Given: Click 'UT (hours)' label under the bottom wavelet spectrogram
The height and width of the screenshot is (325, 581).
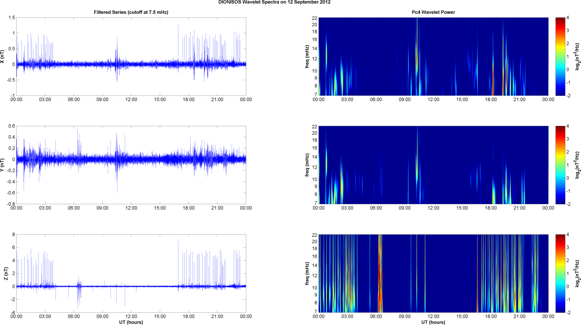Looking at the screenshot, I should pos(433,322).
